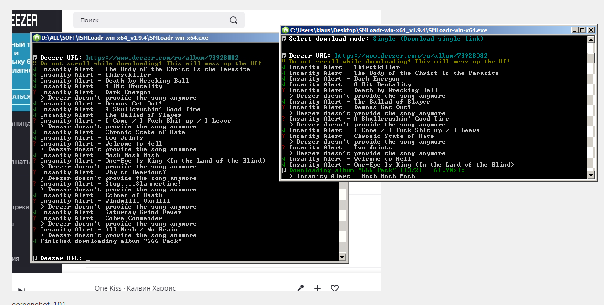Click 'Echoes of Death' line in left console
Viewport: 604px width, 305px height.
click(x=102, y=195)
